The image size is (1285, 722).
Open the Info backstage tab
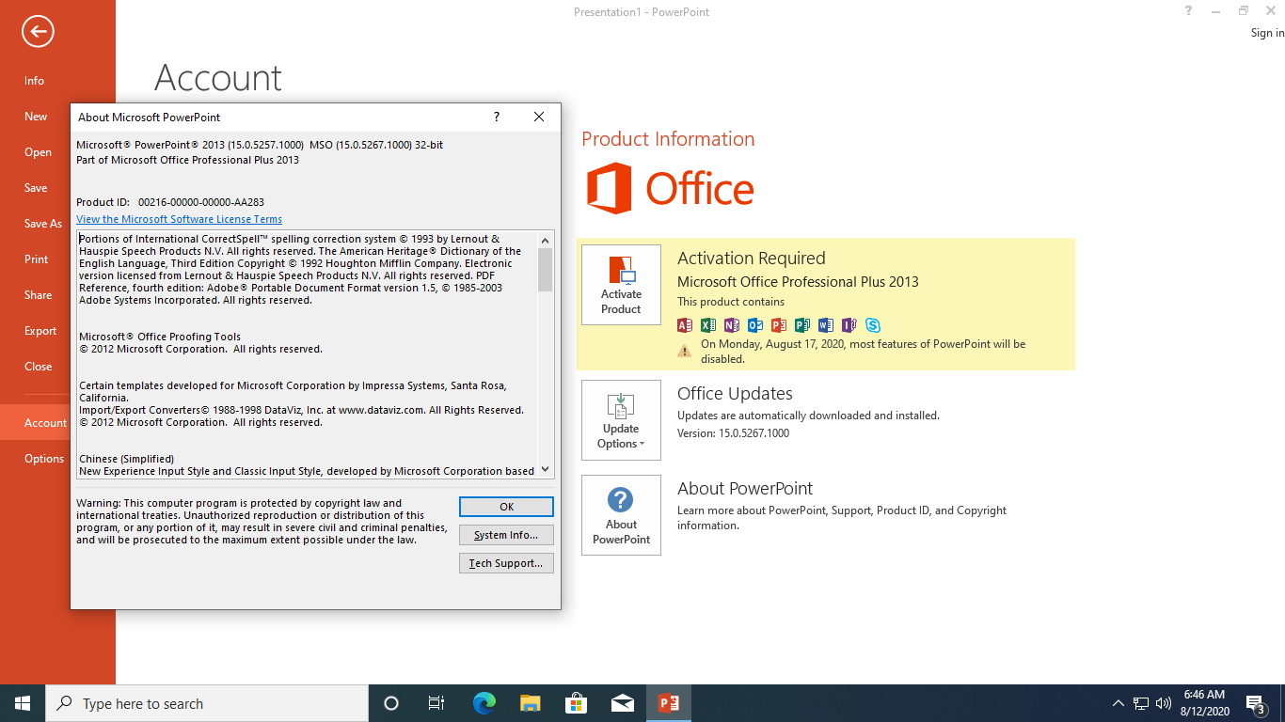57,81
